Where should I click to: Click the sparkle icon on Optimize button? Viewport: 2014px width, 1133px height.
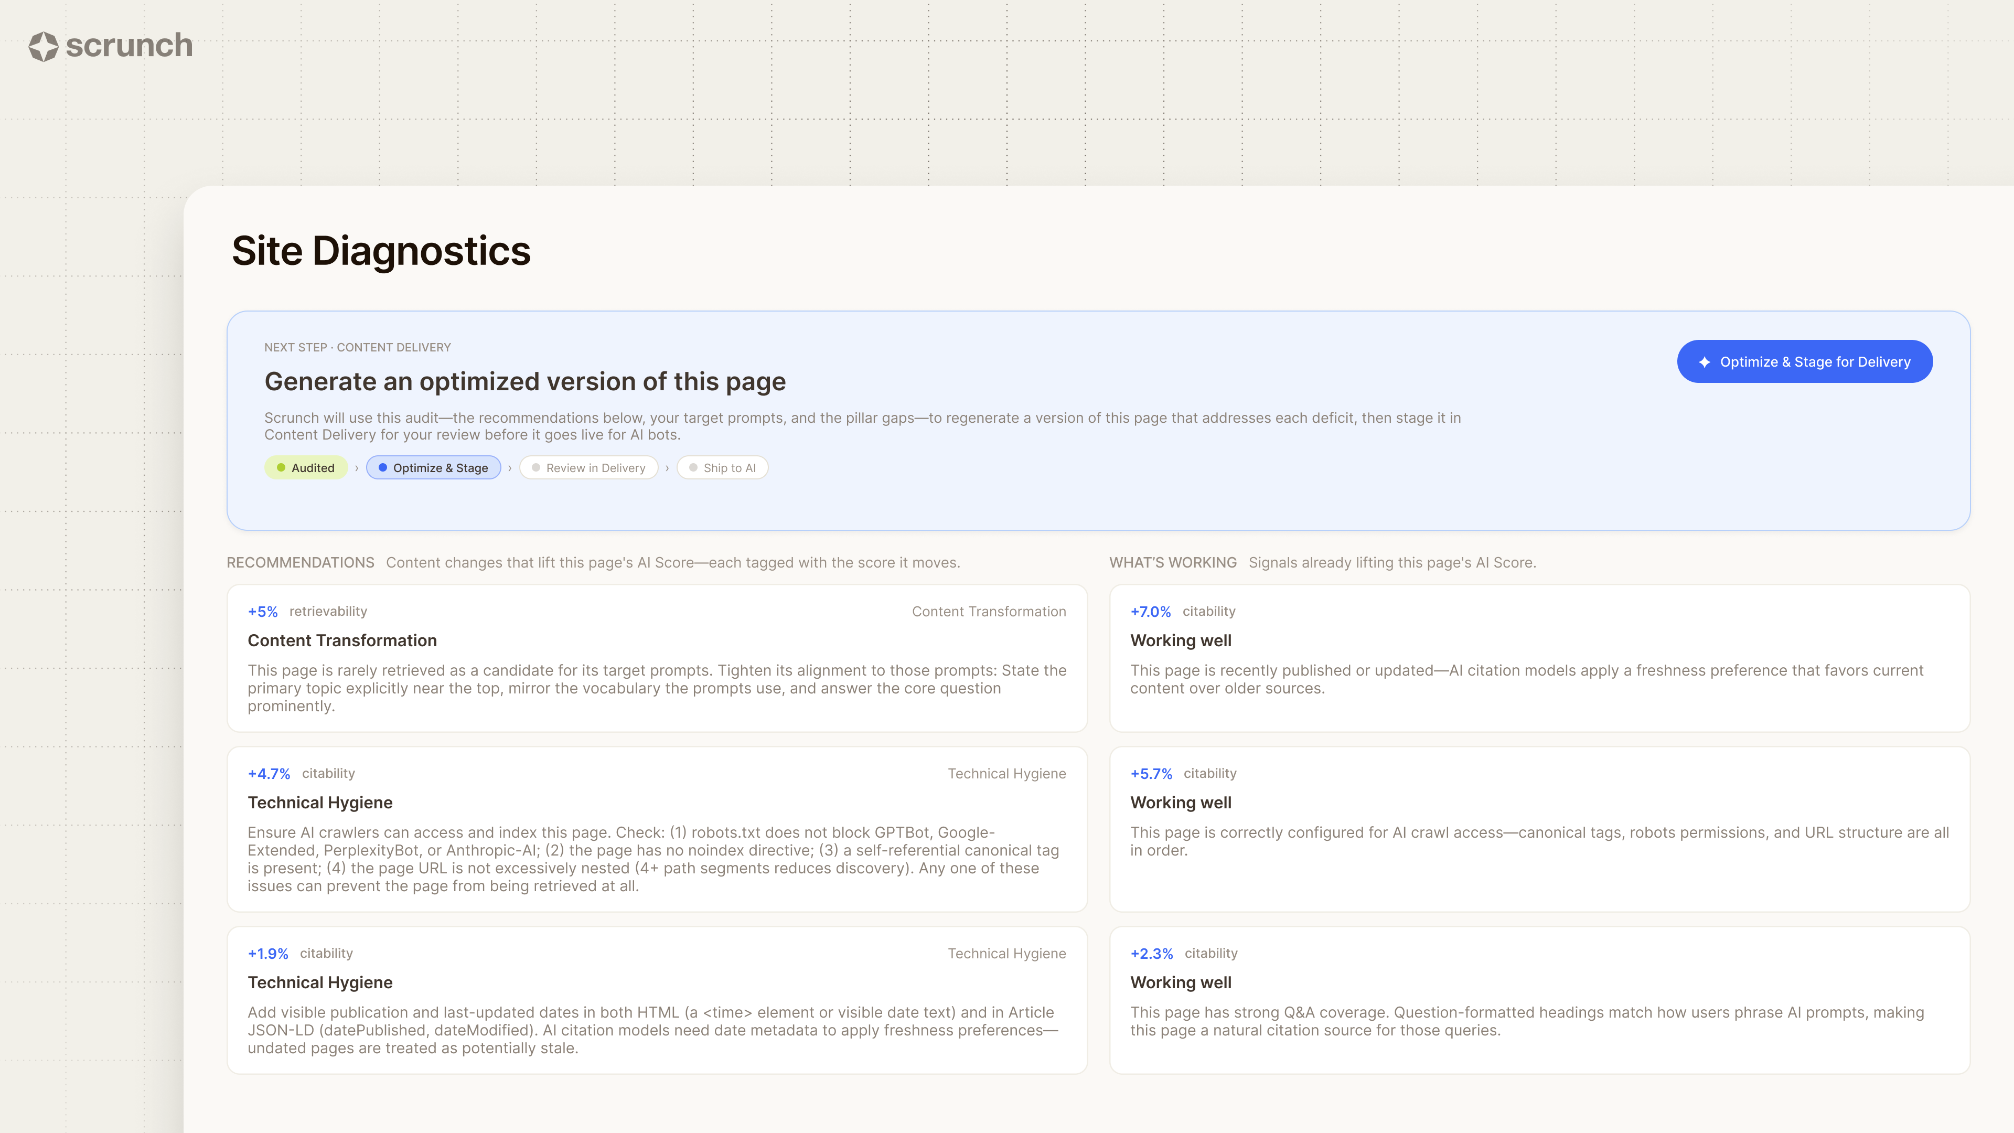[x=1705, y=362]
